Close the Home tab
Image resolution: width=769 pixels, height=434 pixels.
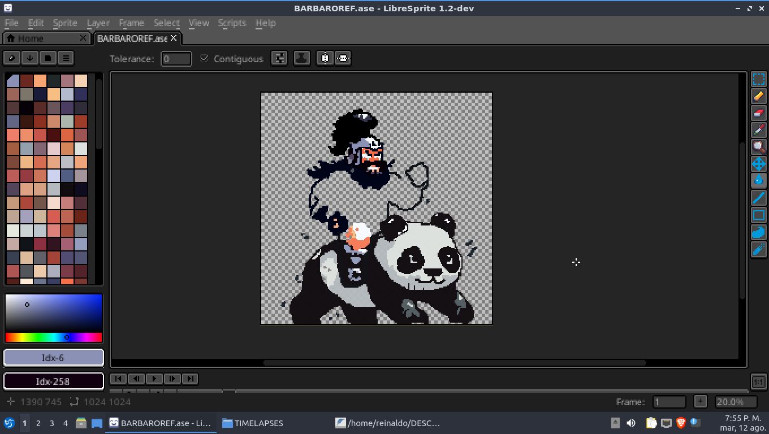(83, 38)
